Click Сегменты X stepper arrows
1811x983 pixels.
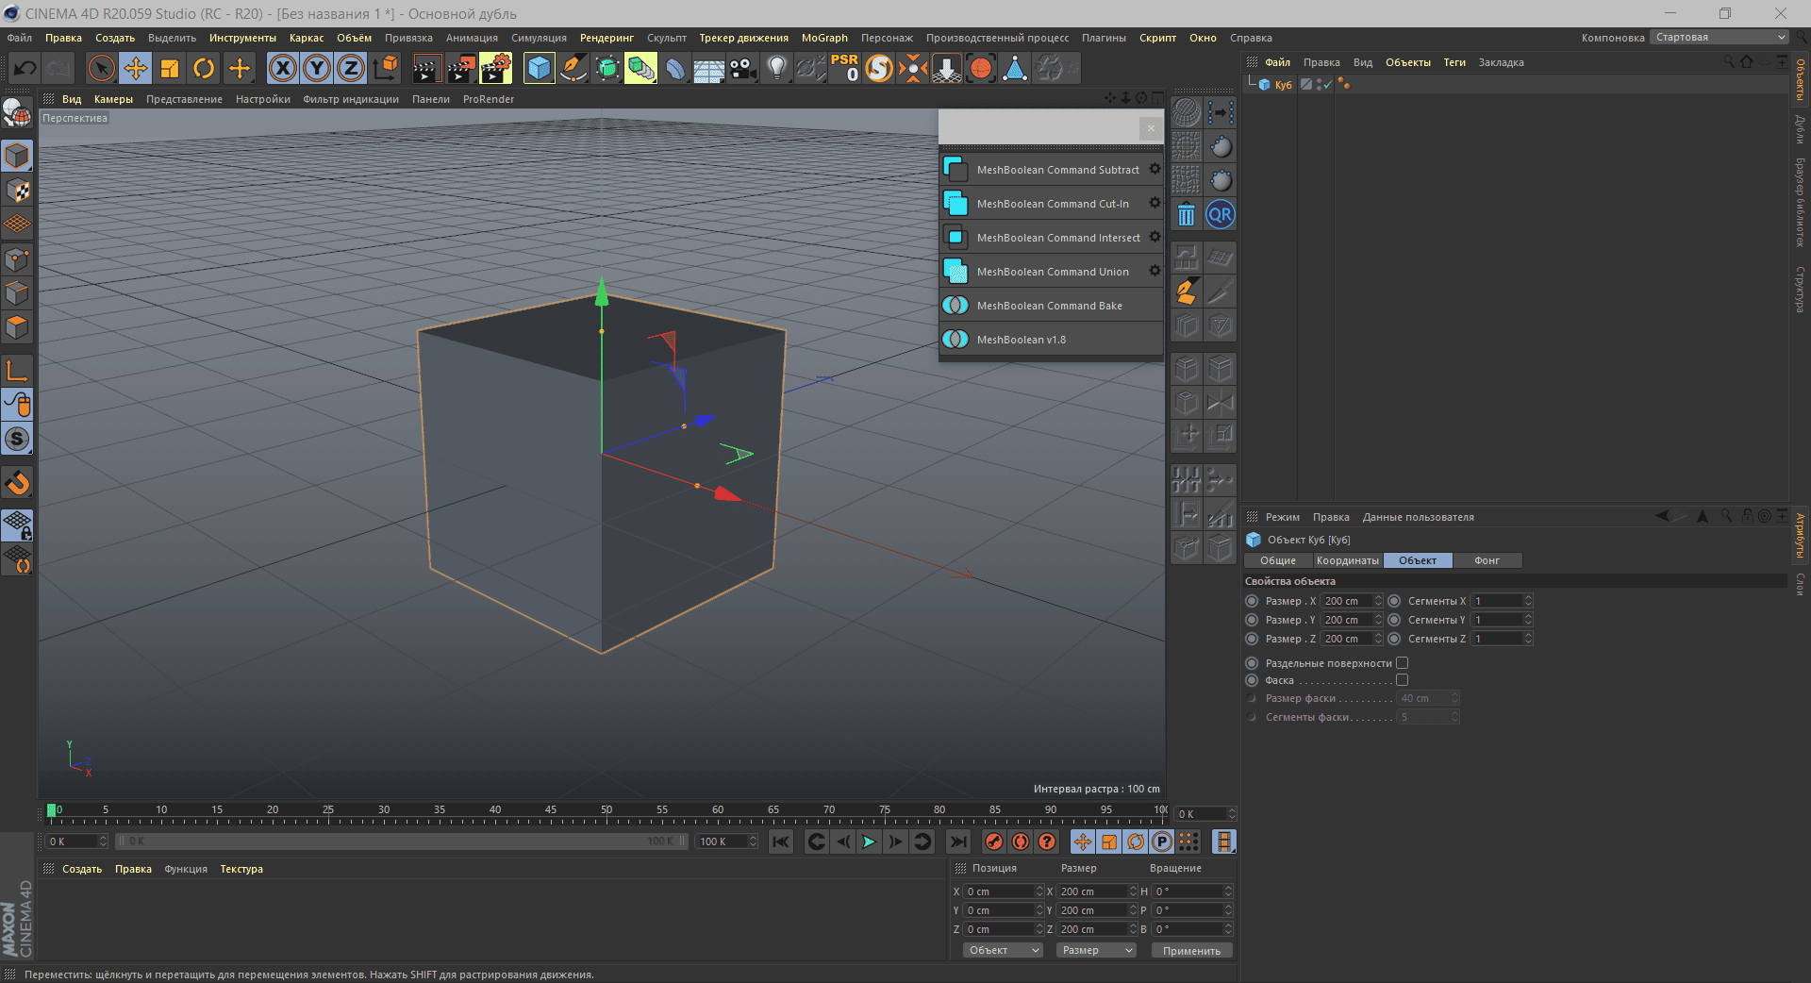(1528, 601)
